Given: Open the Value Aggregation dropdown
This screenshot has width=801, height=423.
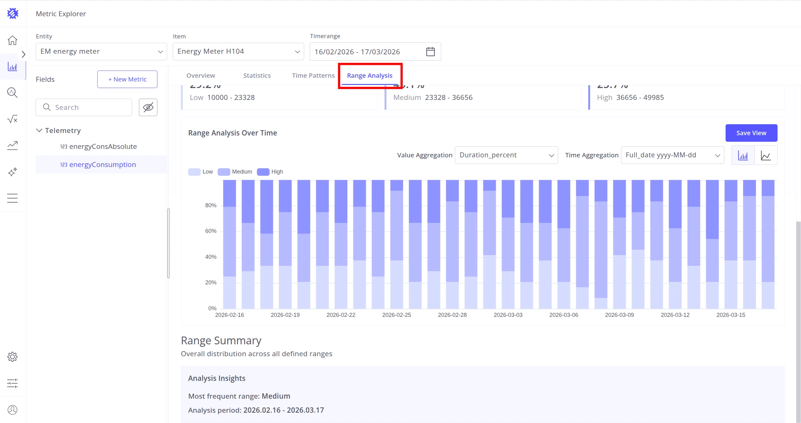Looking at the screenshot, I should [x=507, y=155].
